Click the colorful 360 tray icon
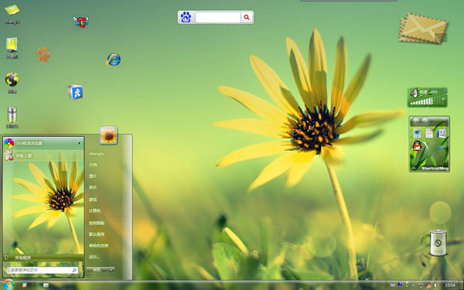The image size is (464, 290). [428, 285]
